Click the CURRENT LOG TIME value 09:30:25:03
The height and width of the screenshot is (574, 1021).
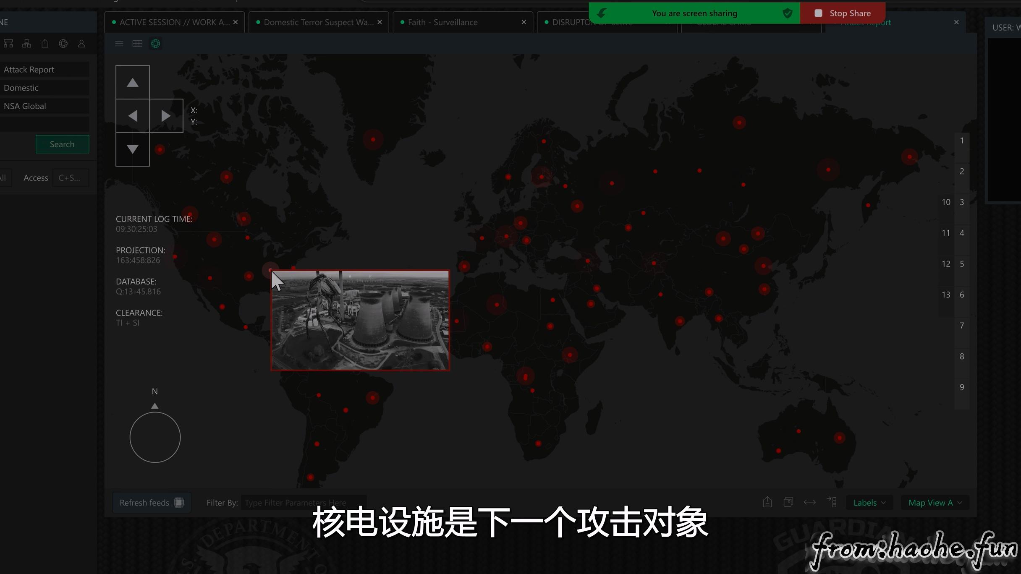(x=136, y=229)
